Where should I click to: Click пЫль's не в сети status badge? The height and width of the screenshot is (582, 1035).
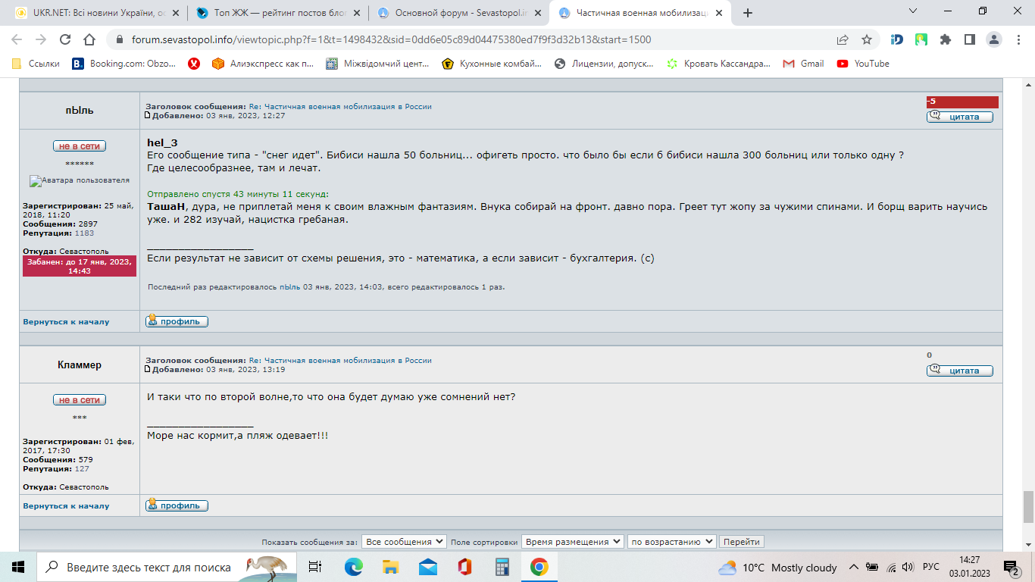tap(79, 146)
